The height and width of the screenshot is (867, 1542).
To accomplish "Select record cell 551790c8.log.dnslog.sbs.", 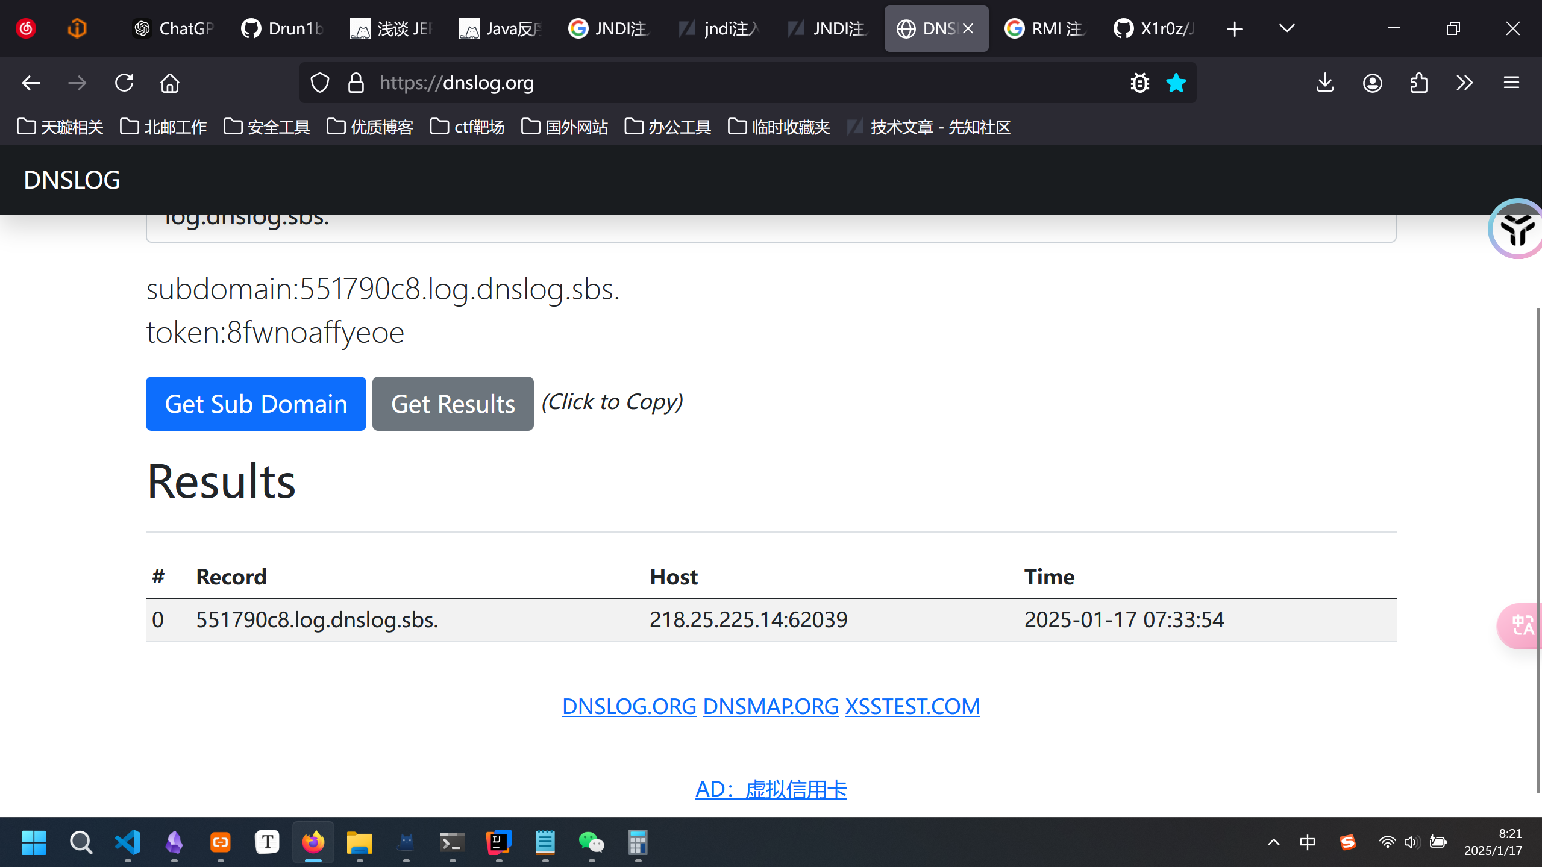I will [x=317, y=619].
